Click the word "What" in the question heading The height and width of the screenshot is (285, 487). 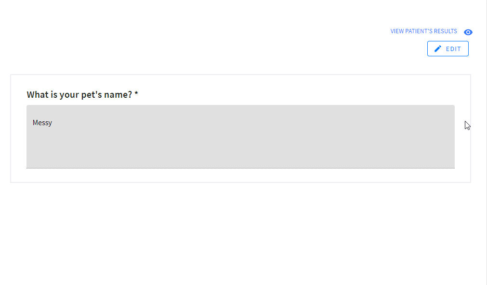(x=37, y=95)
